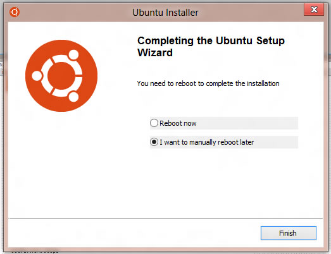Screen dimensions: 331x254
Task: Click the grey bar right of 'Reboot now'
Action: coord(247,123)
